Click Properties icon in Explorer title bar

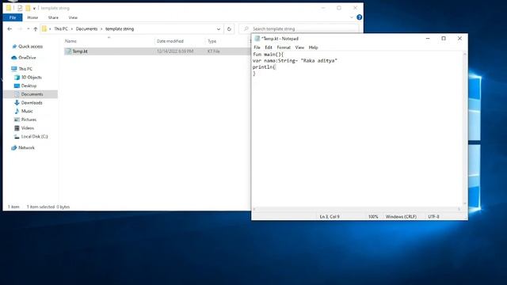click(x=20, y=8)
